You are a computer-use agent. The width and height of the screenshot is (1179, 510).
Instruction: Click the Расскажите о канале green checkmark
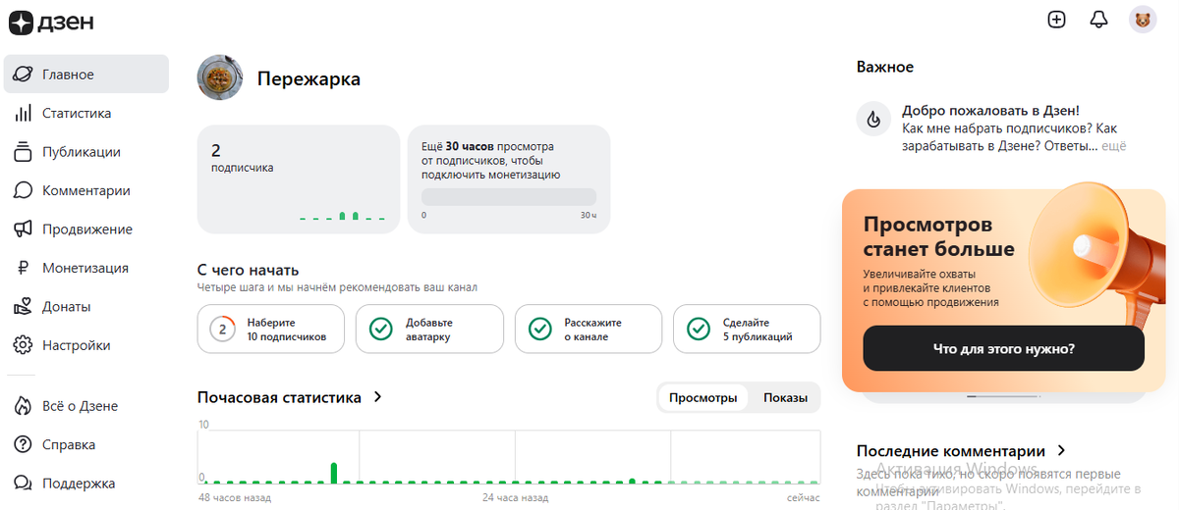point(539,329)
